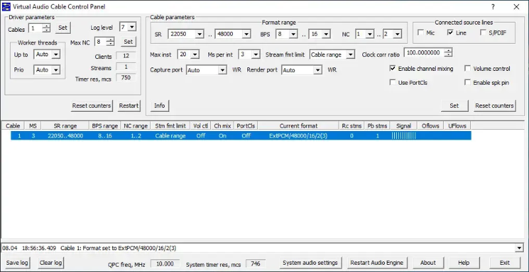Open the About dialog

coord(428,263)
